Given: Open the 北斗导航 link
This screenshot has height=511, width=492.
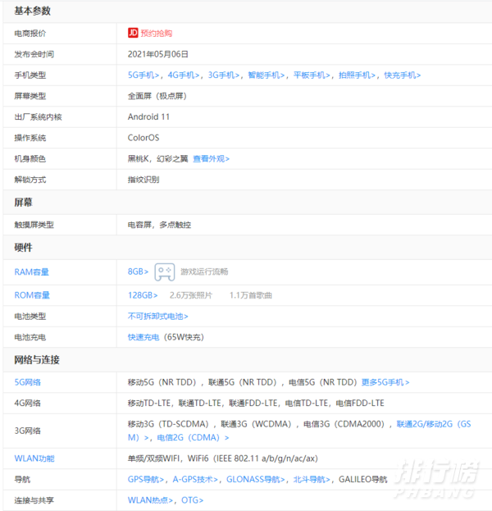Looking at the screenshot, I should pyautogui.click(x=312, y=479).
